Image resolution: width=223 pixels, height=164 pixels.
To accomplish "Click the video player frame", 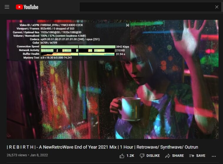I will pyautogui.click(x=112, y=79).
